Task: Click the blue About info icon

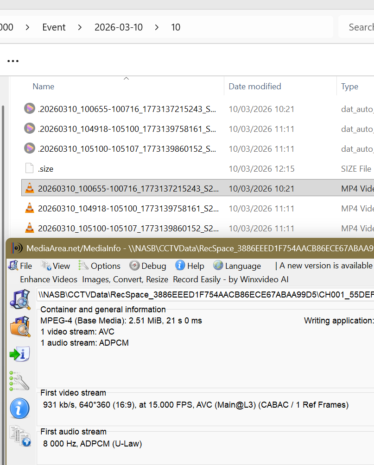Action: (20, 409)
